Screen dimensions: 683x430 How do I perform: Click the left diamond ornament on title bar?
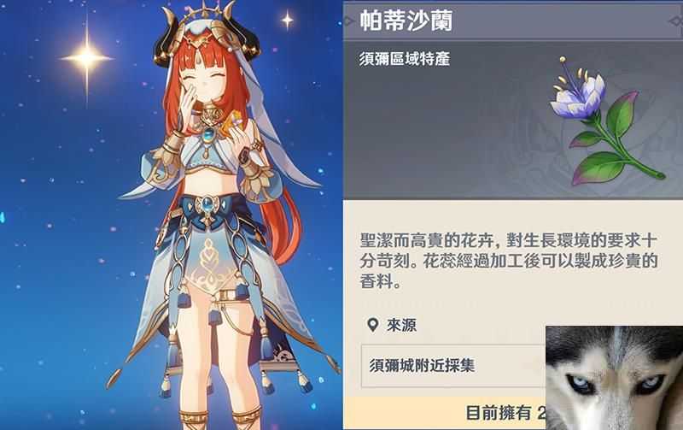click(348, 21)
